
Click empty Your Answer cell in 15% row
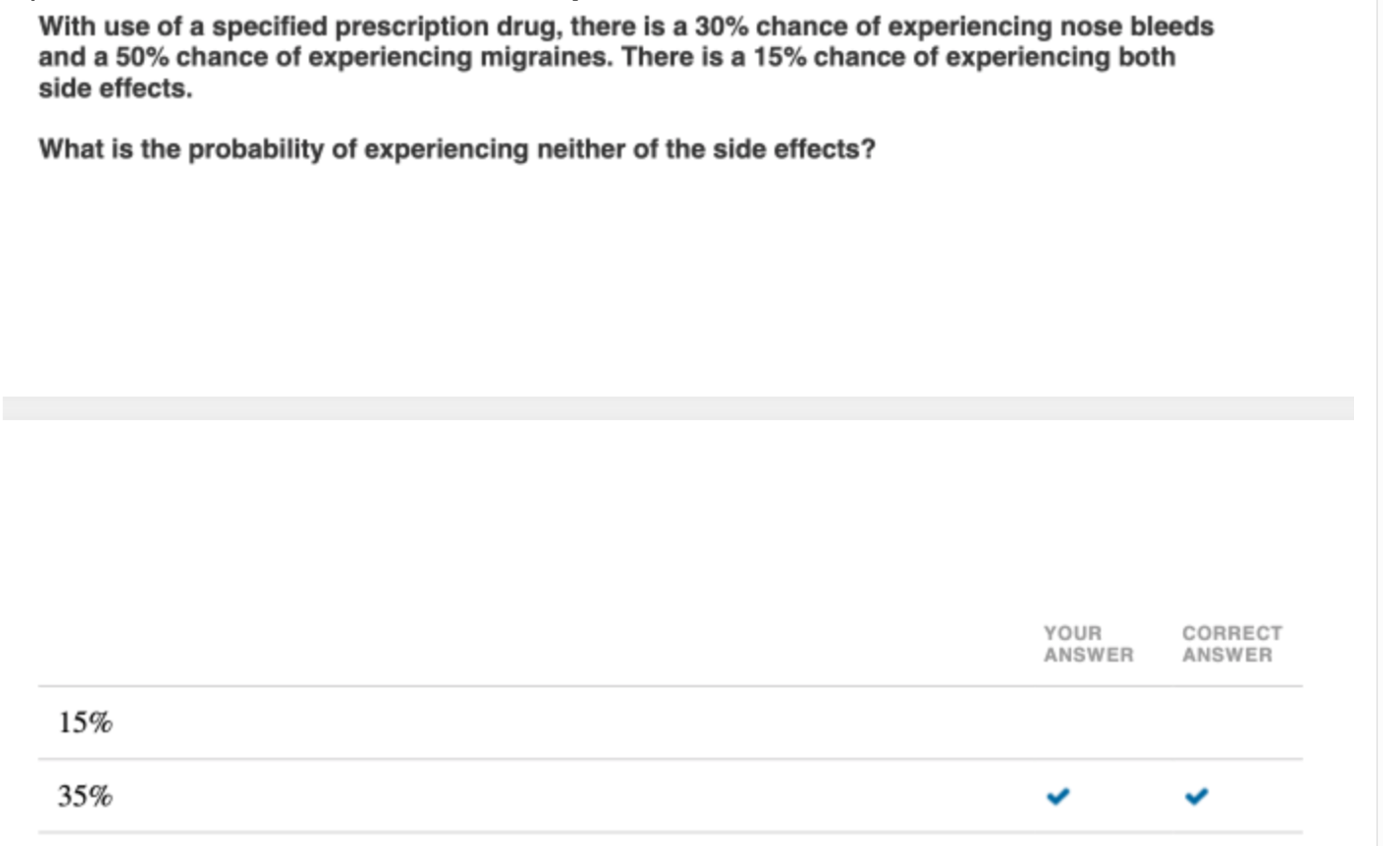[1088, 723]
